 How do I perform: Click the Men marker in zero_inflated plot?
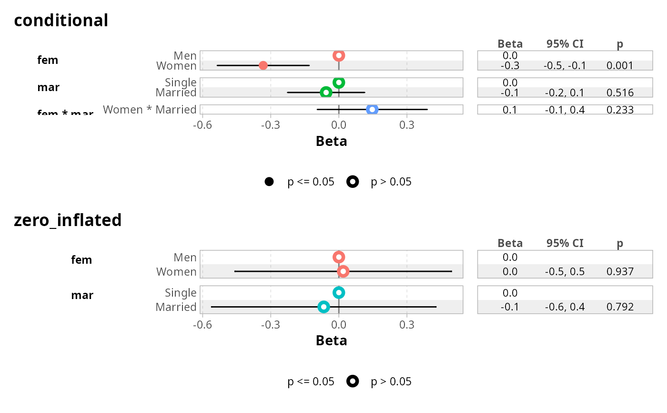pyautogui.click(x=339, y=258)
